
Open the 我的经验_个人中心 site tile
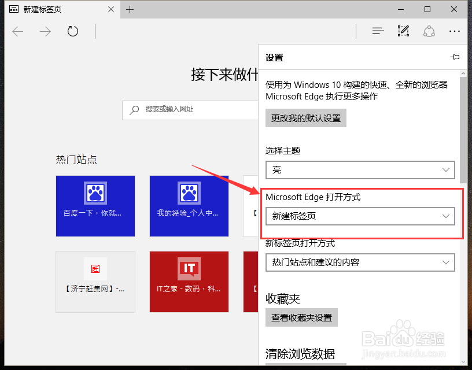click(x=189, y=206)
